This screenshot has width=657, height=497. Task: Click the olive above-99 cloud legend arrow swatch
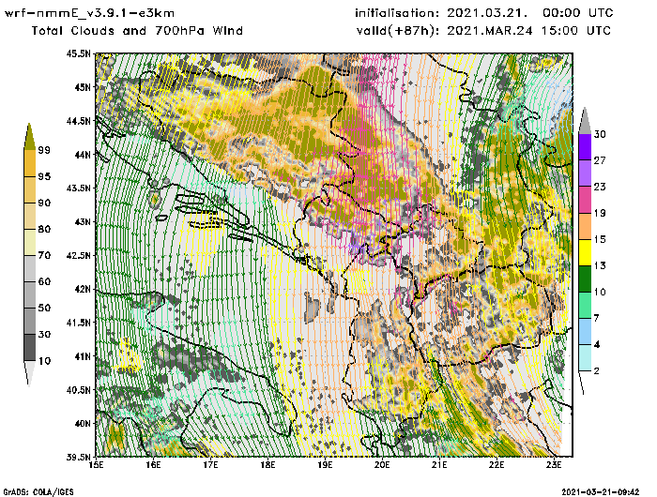pyautogui.click(x=29, y=136)
